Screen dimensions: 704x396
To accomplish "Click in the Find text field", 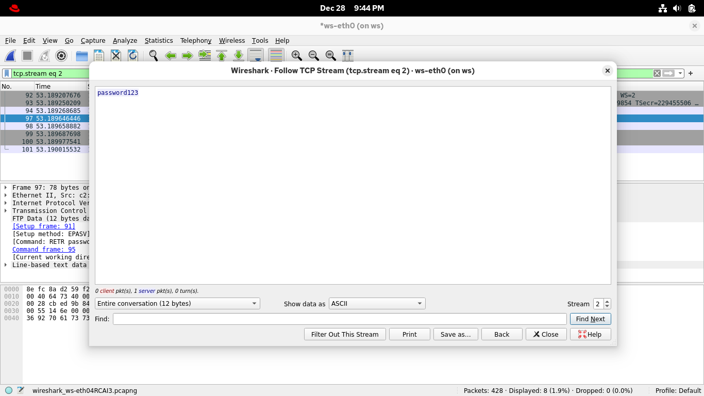I will click(x=339, y=319).
